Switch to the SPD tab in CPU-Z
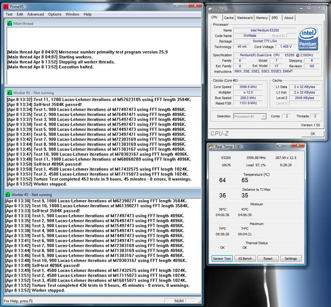The image size is (331, 307). point(275,18)
